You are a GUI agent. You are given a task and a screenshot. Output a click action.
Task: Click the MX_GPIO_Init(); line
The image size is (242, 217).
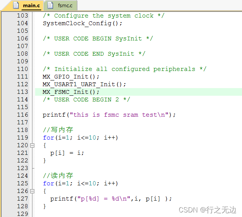tap(71, 77)
